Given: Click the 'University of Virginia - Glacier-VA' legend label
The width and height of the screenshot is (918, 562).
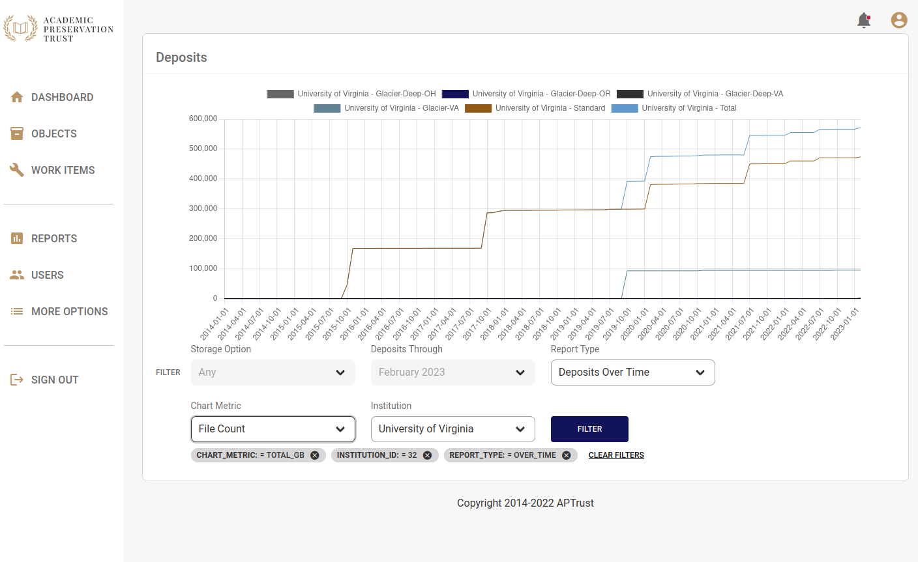Looking at the screenshot, I should pos(402,108).
